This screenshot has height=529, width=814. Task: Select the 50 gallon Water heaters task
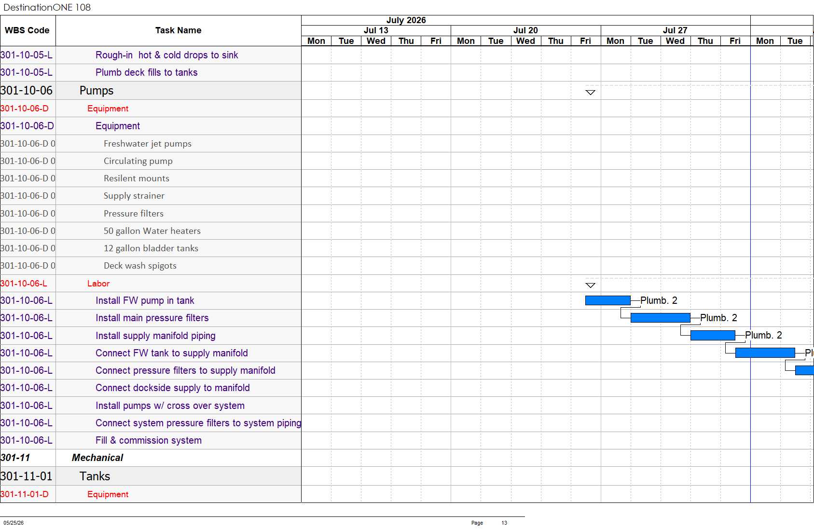tap(152, 231)
